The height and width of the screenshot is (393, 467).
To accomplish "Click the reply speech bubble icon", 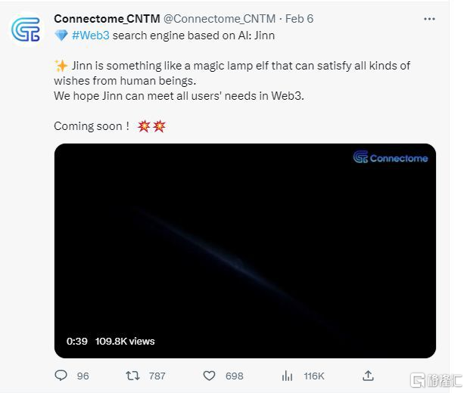I will (61, 376).
